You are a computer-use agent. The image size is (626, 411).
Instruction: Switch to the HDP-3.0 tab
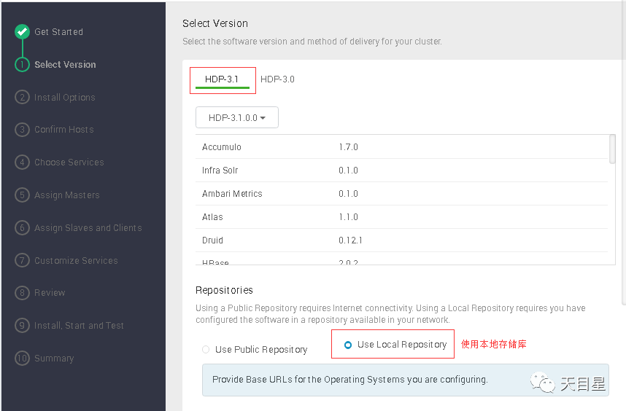point(277,79)
